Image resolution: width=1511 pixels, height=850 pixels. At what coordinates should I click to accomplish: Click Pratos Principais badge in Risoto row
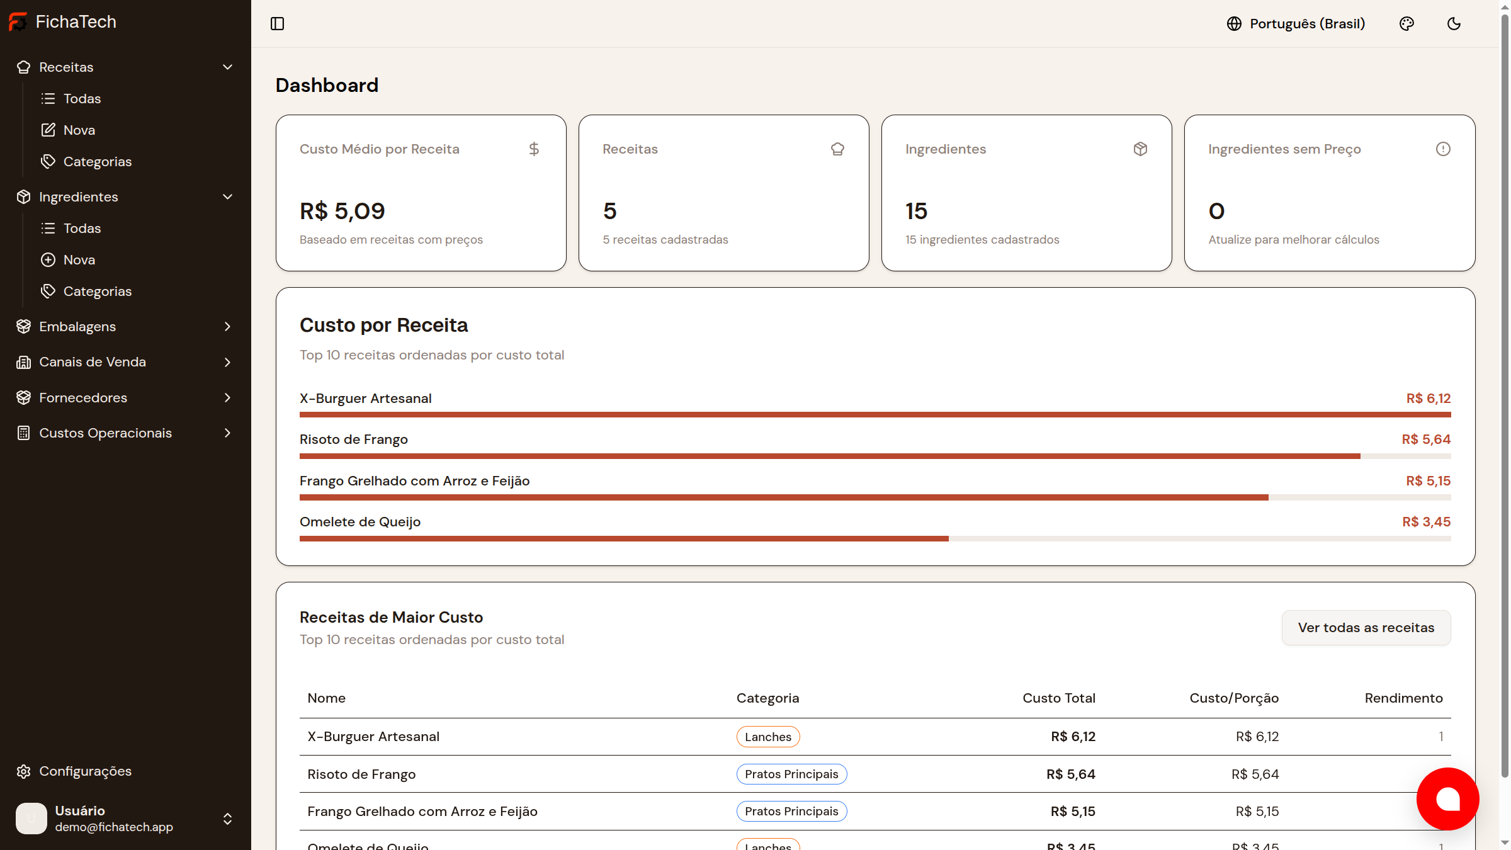click(x=791, y=774)
